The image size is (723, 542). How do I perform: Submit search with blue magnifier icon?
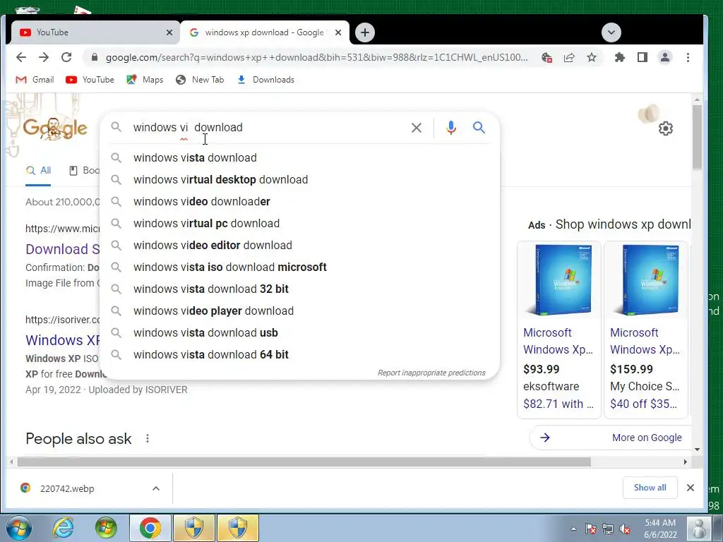tap(479, 127)
